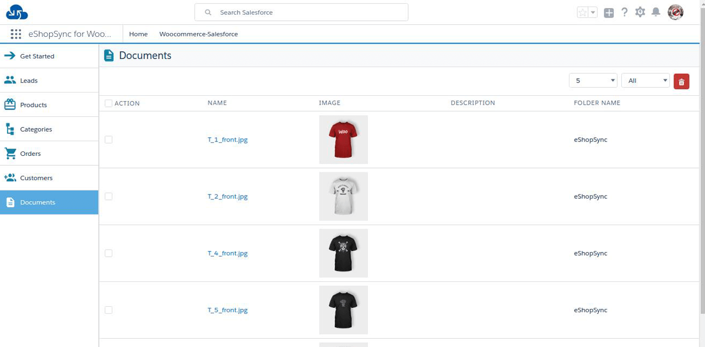This screenshot has height=347, width=705.
Task: Open the user profile avatar
Action: click(675, 12)
